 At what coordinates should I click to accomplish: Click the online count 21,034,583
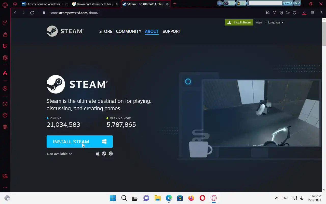click(63, 124)
